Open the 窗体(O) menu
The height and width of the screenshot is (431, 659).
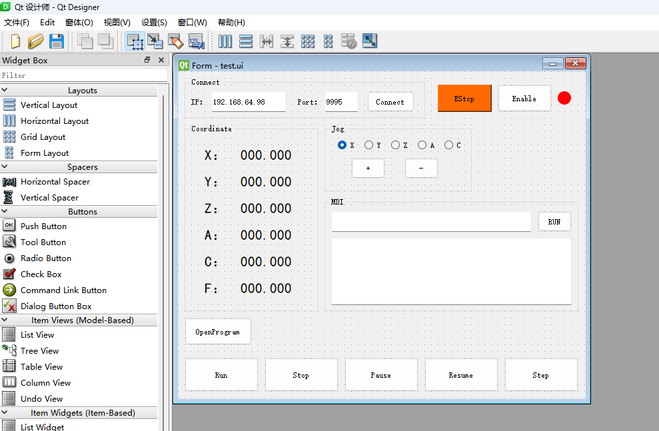tap(79, 23)
